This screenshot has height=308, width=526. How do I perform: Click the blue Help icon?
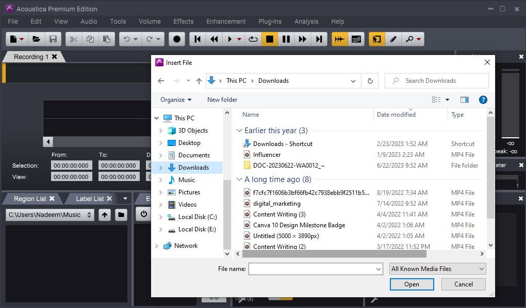(483, 100)
